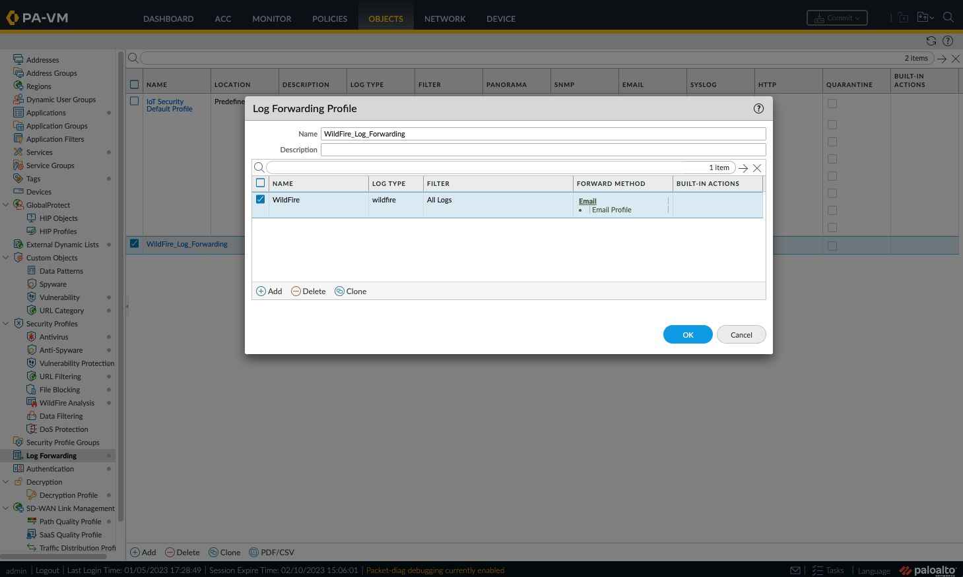Select the WildFire Analysis icon
This screenshot has height=577, width=963.
point(32,402)
